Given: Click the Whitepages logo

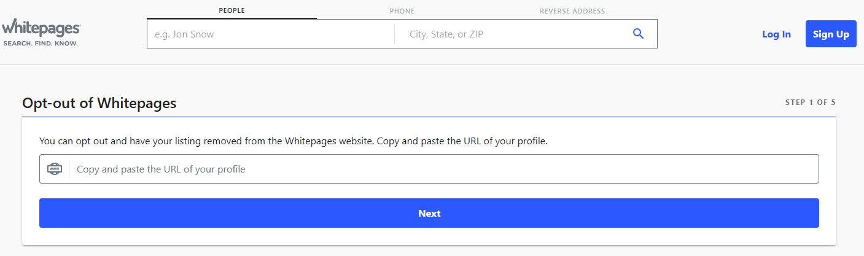Looking at the screenshot, I should (41, 28).
